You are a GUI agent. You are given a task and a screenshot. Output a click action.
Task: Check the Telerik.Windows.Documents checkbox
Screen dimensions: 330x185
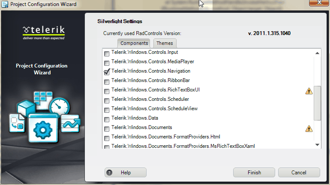click(107, 129)
